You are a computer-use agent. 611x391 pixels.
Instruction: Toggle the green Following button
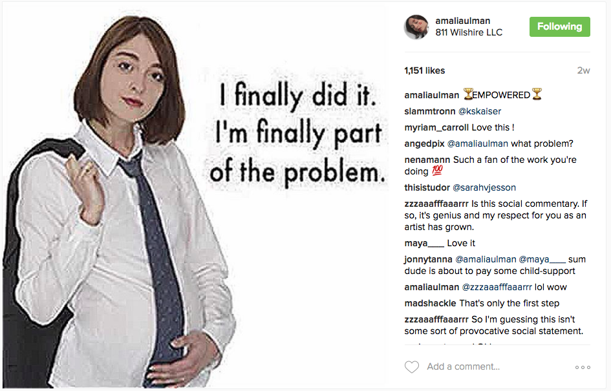coord(559,27)
